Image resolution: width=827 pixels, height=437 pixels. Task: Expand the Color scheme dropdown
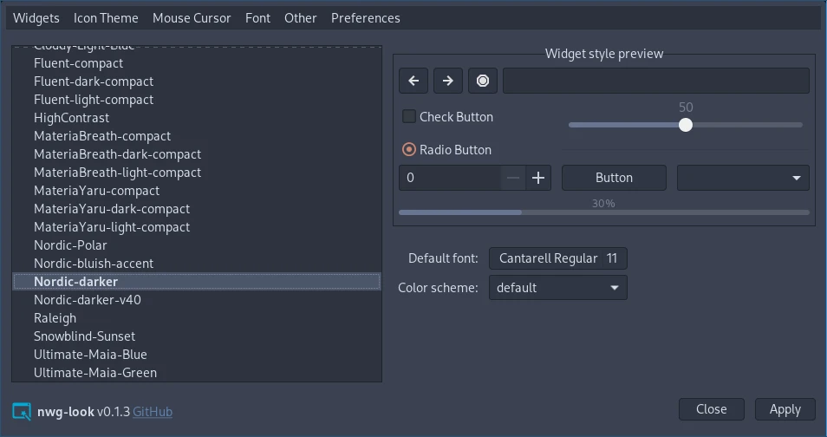[x=557, y=288]
